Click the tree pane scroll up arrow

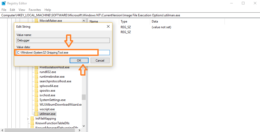pos(84,21)
